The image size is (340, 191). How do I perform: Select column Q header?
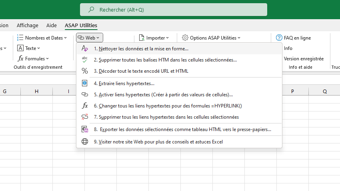tap(325, 92)
